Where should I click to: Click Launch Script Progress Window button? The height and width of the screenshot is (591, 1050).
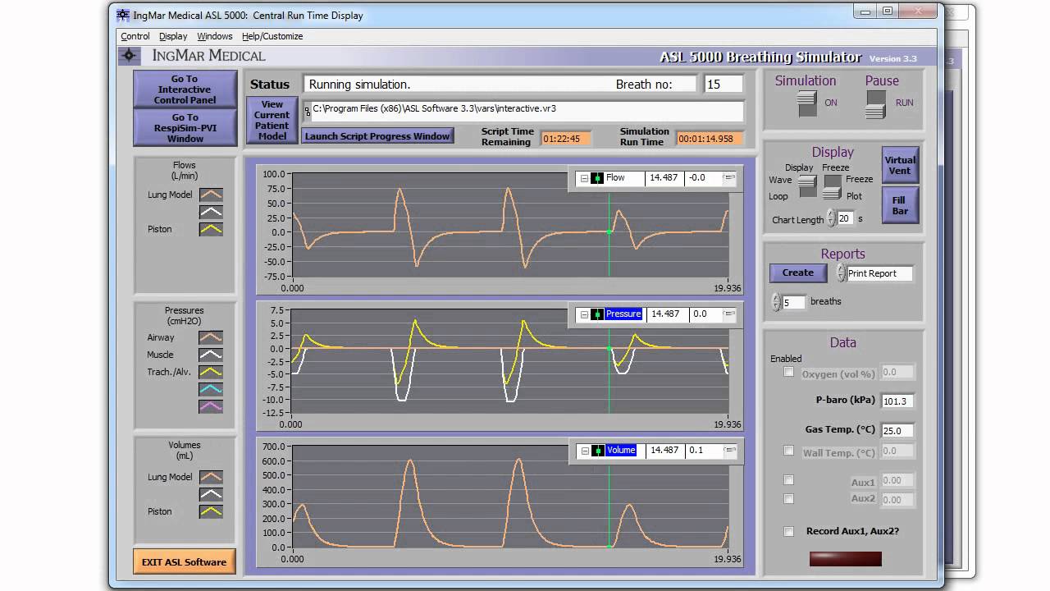(x=377, y=136)
